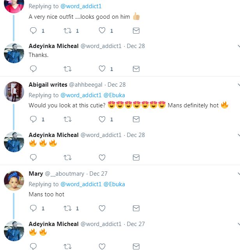Click Abigail writes' profile picture
The height and width of the screenshot is (251, 240).
pos(14,92)
